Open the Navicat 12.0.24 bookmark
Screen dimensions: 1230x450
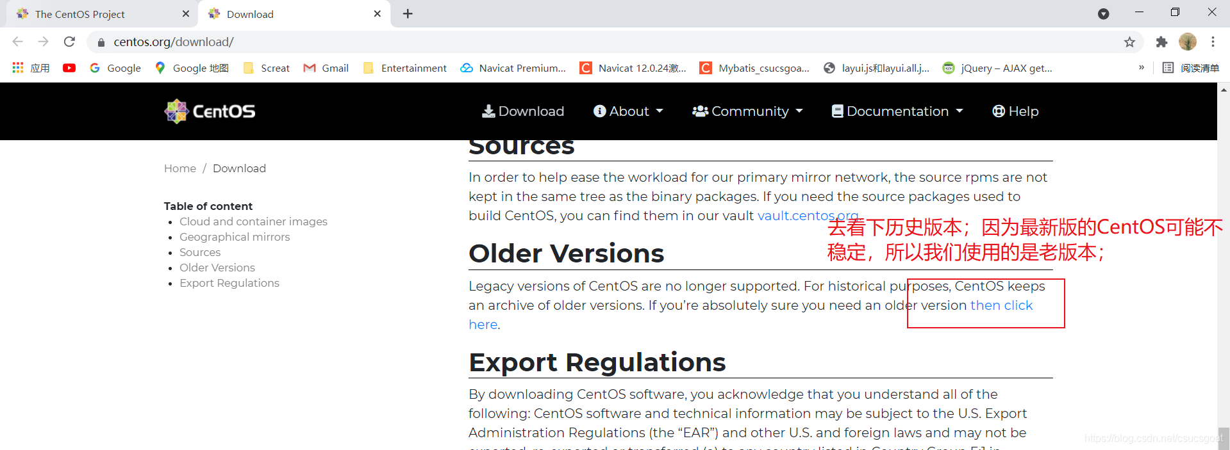click(x=633, y=68)
